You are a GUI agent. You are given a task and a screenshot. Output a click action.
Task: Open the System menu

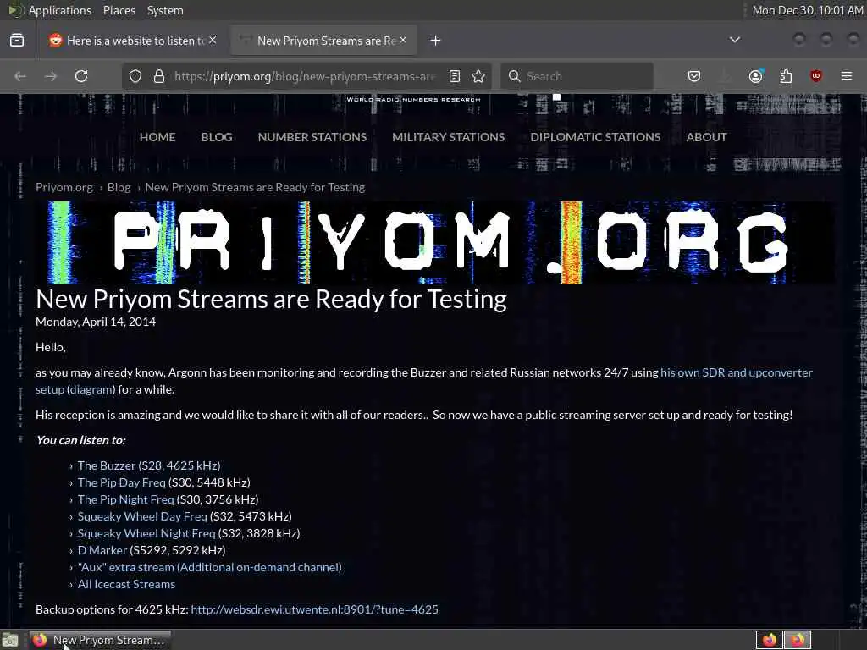click(165, 10)
